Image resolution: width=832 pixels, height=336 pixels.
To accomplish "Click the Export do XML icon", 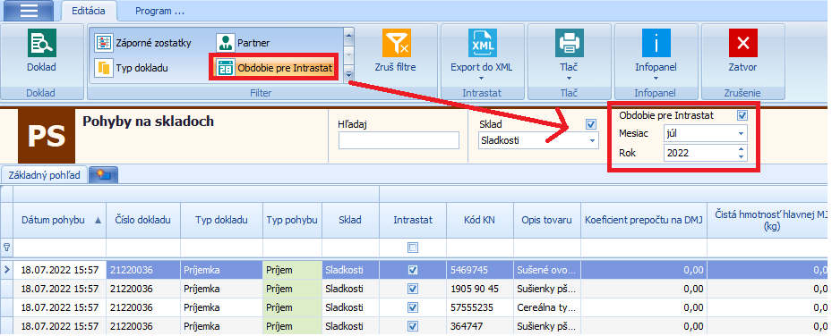I will pos(482,43).
